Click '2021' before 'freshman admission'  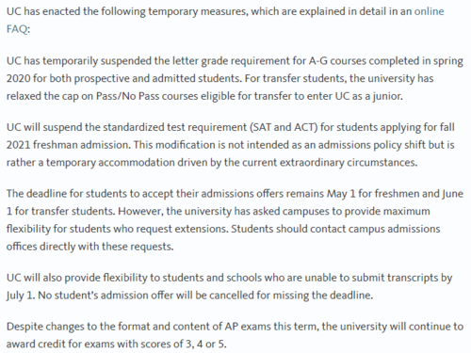coord(18,145)
